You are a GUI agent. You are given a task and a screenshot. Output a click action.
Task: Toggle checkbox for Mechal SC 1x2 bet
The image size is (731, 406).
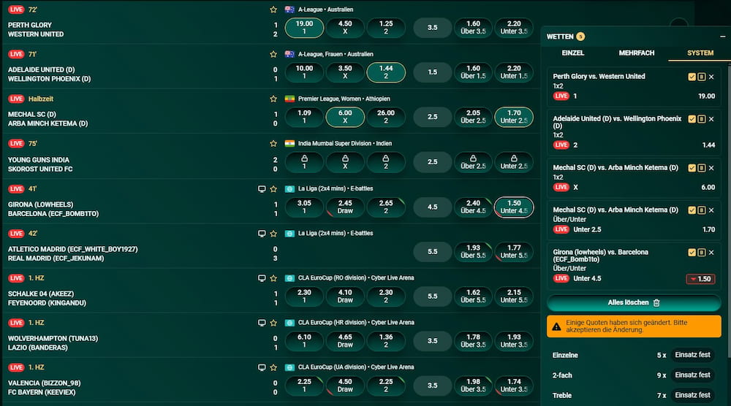pos(692,168)
